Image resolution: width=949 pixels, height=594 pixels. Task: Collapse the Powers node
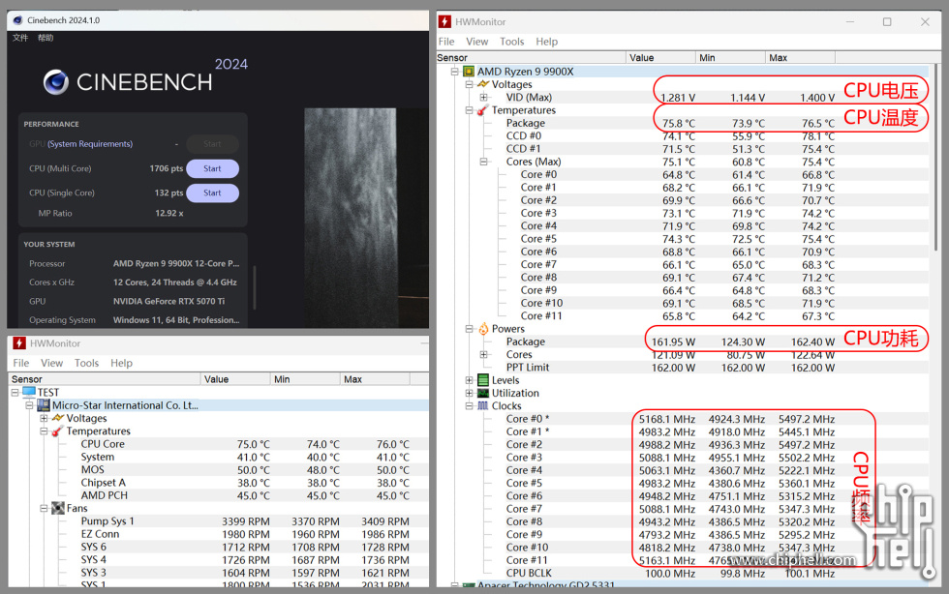[469, 329]
